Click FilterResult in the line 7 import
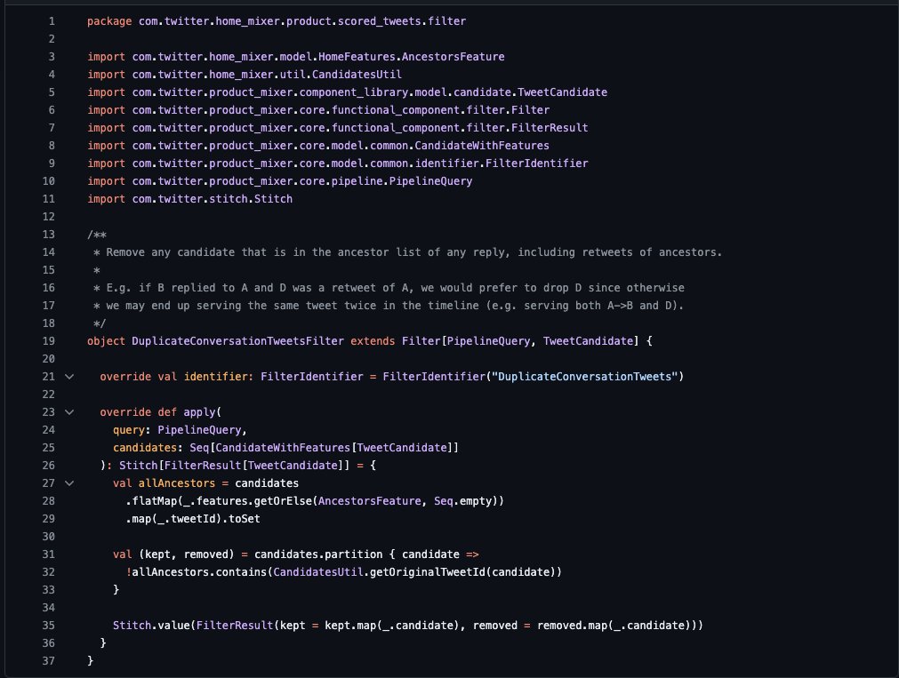The width and height of the screenshot is (899, 678). pyautogui.click(x=550, y=128)
